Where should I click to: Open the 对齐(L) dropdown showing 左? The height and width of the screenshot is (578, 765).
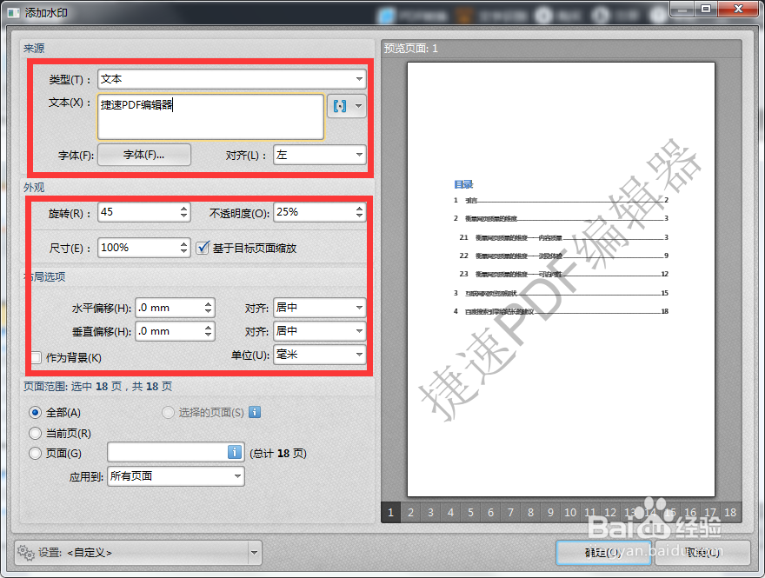point(320,155)
